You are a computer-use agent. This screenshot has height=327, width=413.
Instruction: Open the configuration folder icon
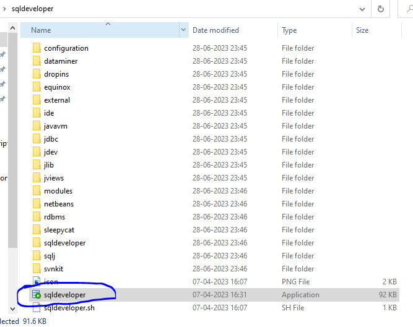tap(37, 48)
